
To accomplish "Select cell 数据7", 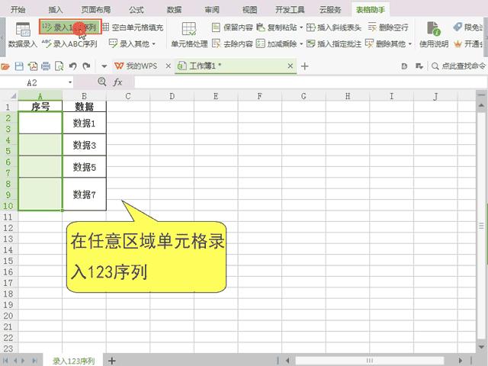I will [84, 194].
